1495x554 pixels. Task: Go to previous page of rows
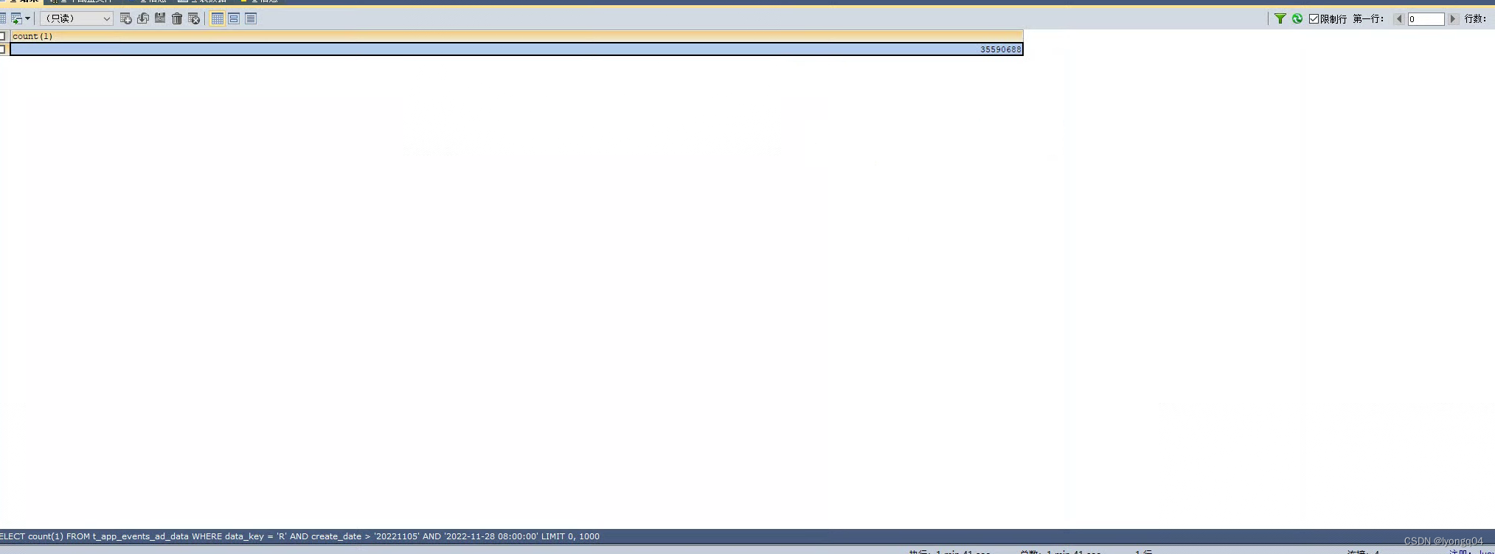point(1398,18)
